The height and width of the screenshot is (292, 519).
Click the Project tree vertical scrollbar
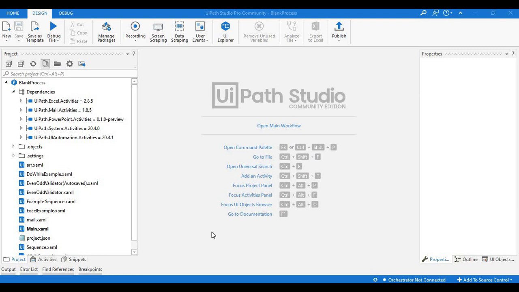click(134, 162)
